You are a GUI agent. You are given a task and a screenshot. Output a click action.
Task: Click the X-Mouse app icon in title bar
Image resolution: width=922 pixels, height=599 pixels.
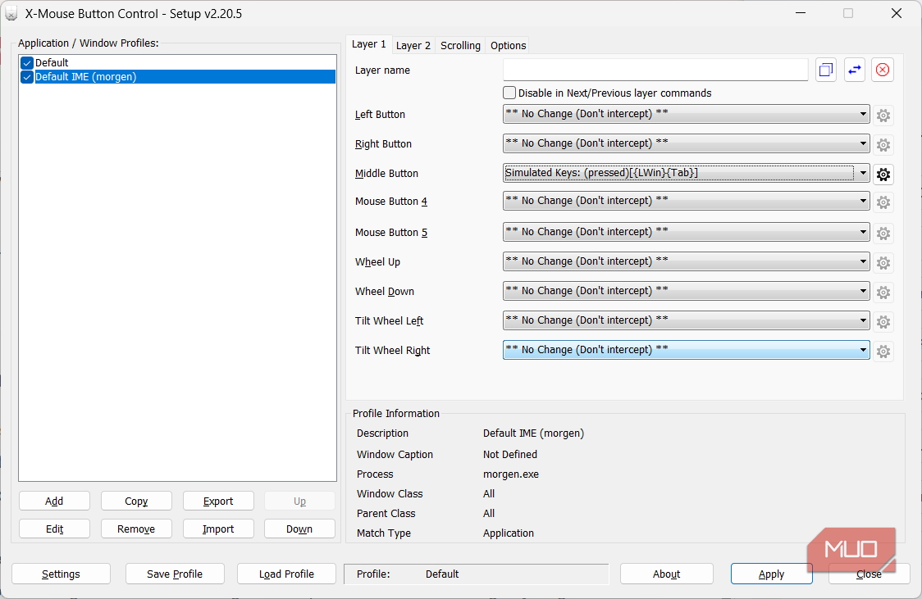[x=11, y=13]
